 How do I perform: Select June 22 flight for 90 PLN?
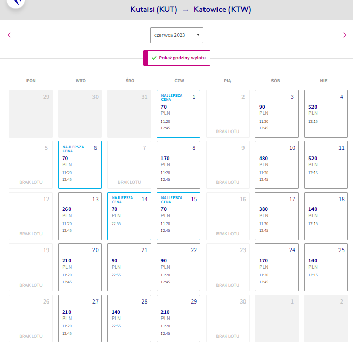[179, 267]
